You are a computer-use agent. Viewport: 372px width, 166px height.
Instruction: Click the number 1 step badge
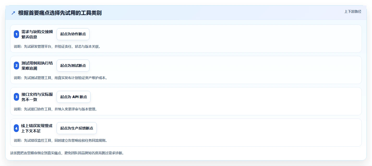[16, 34]
